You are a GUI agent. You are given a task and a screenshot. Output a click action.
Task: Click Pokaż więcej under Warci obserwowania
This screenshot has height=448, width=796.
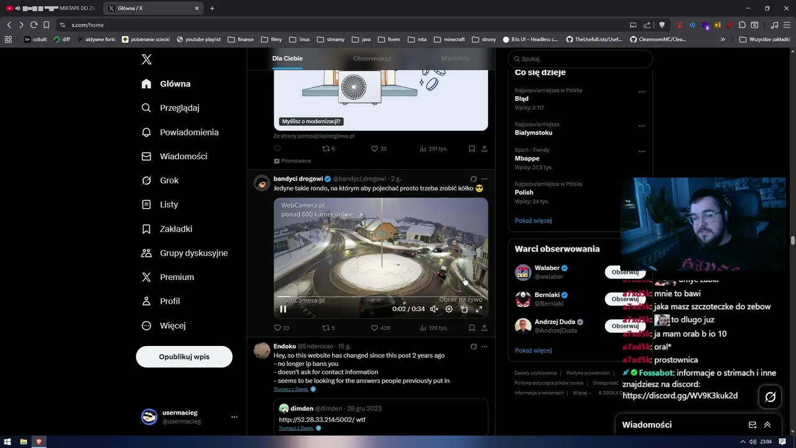click(533, 350)
